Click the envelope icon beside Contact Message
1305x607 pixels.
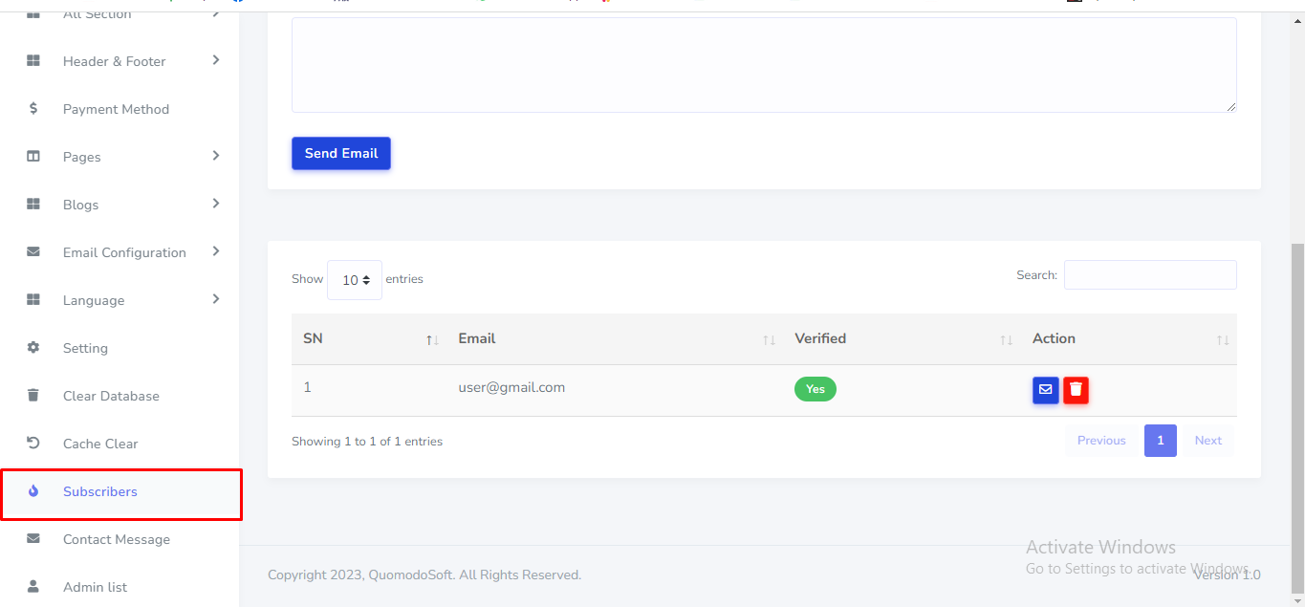pos(33,539)
